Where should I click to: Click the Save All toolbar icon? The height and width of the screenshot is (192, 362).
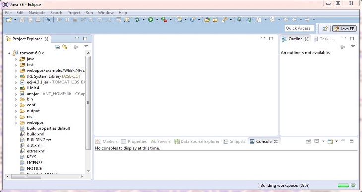coord(30,20)
